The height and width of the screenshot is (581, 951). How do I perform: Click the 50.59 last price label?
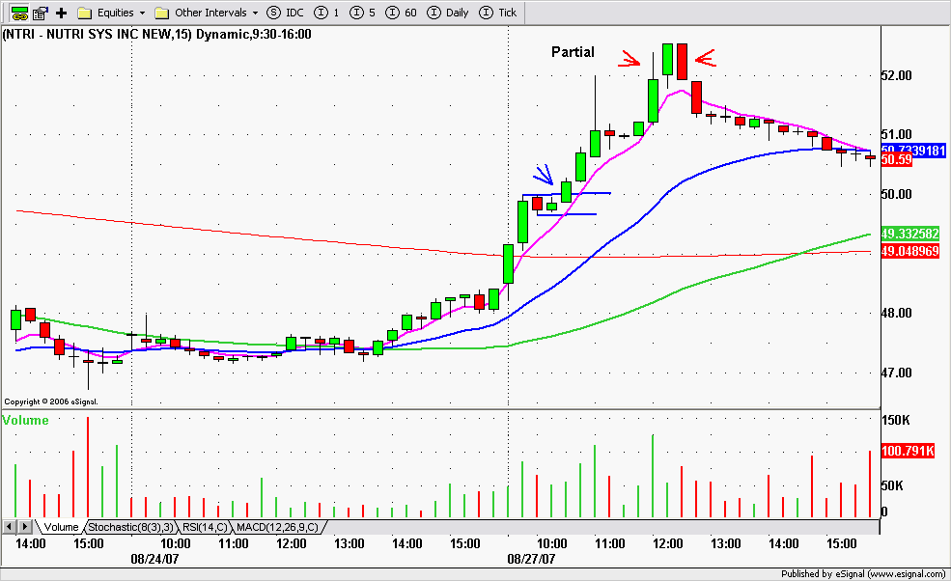click(896, 159)
